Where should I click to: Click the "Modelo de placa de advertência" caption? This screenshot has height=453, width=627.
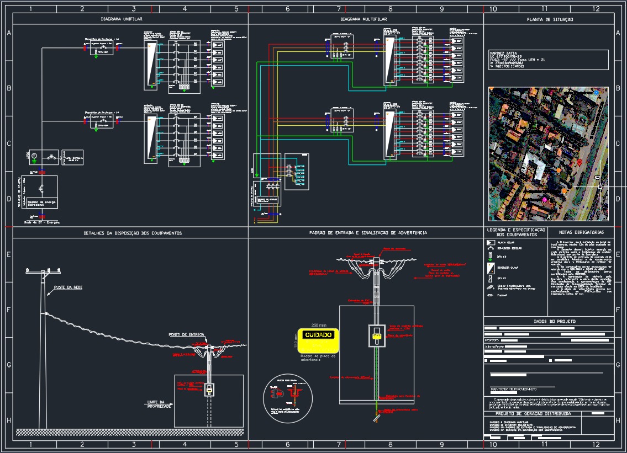tap(318, 358)
